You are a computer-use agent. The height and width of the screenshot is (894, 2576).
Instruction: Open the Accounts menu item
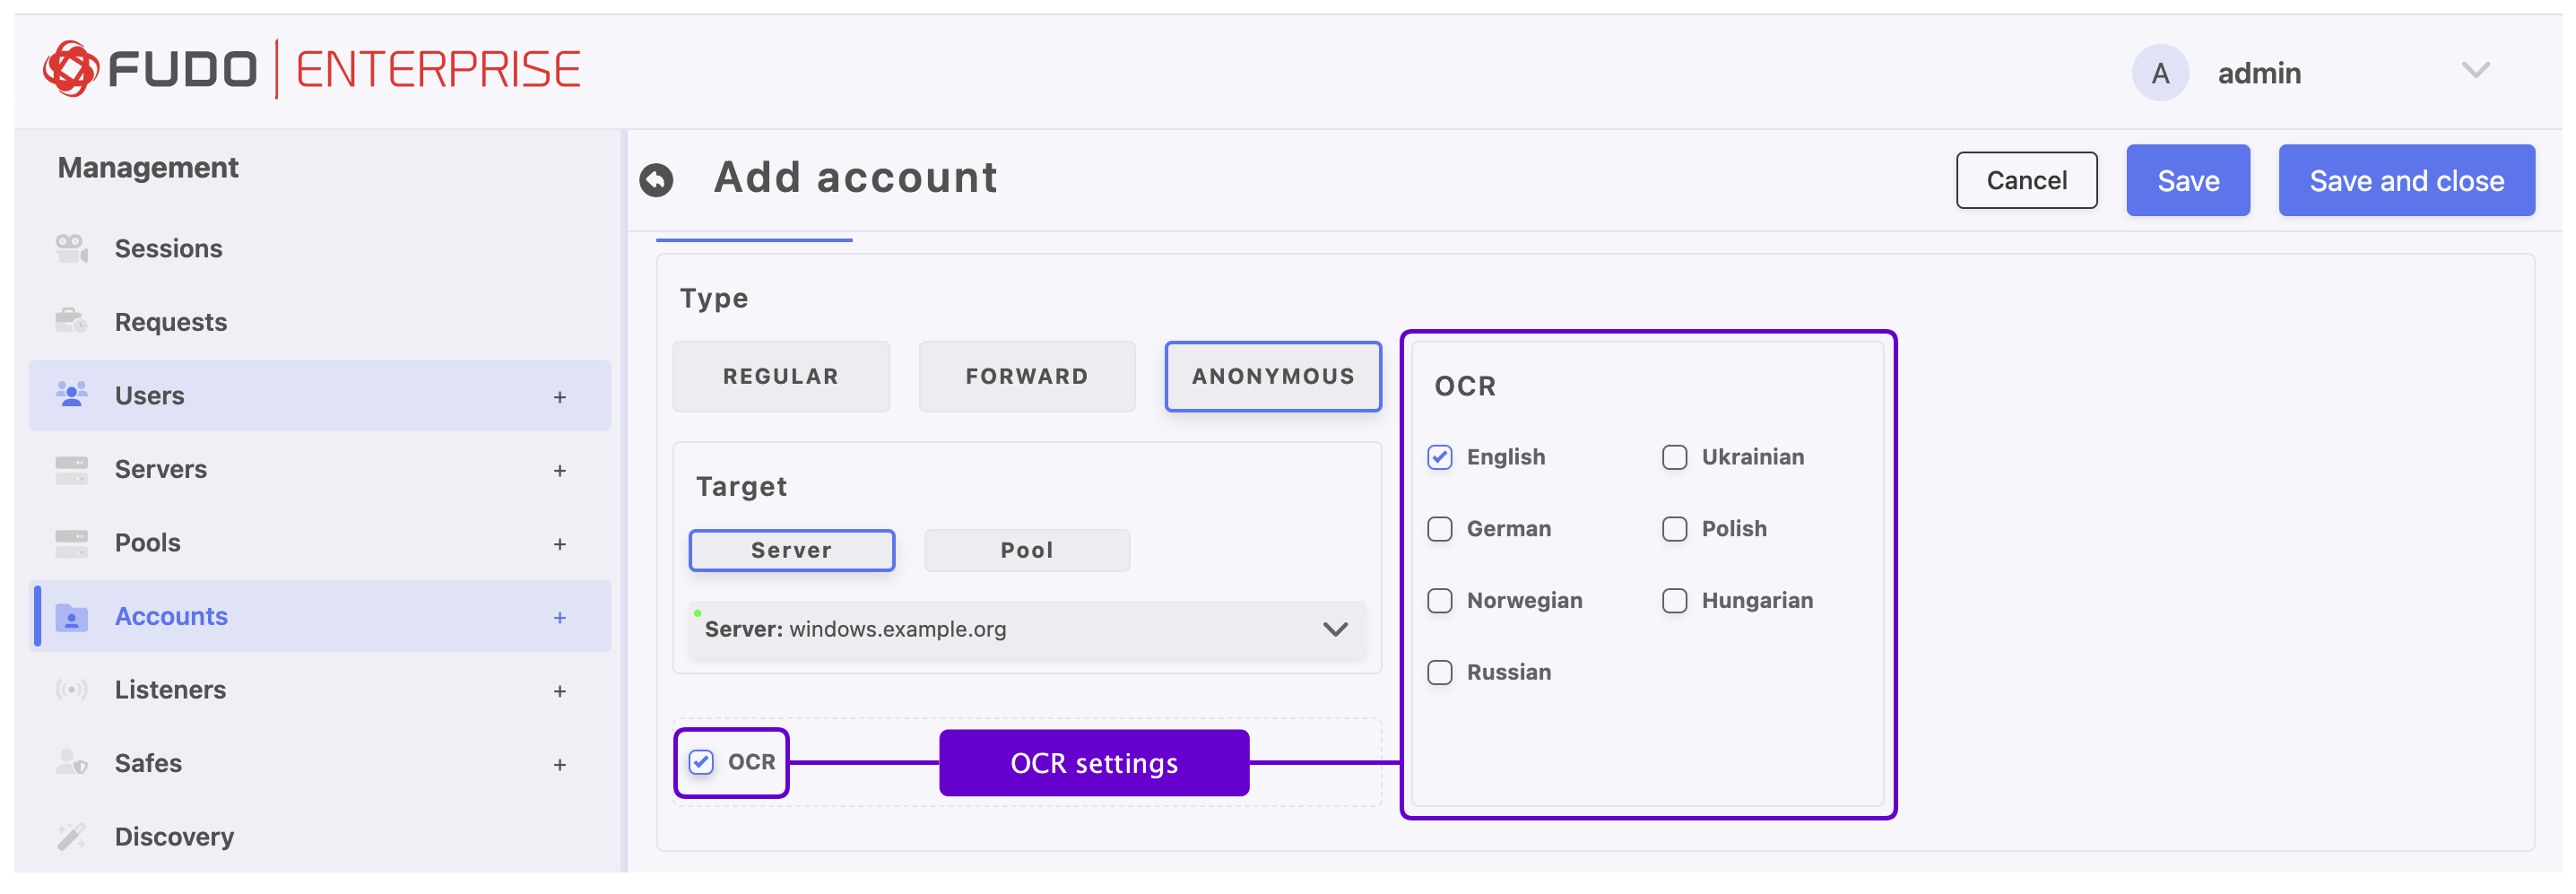pos(320,616)
